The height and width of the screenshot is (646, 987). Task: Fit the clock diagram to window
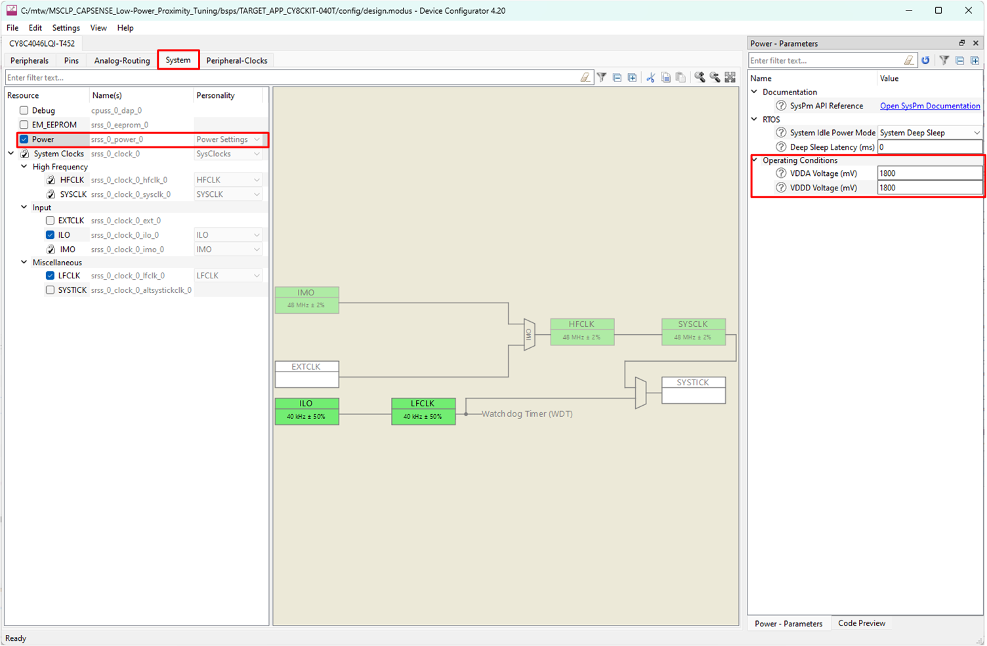tap(730, 77)
